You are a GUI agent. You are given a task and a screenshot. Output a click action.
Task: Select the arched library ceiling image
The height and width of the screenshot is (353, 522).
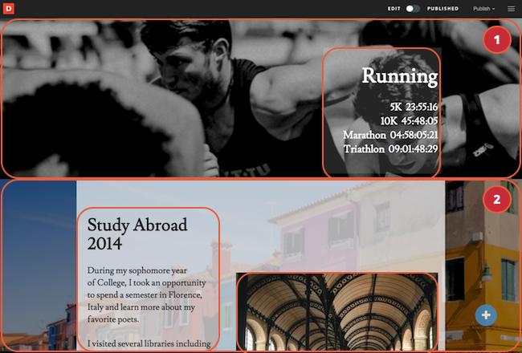[337, 312]
